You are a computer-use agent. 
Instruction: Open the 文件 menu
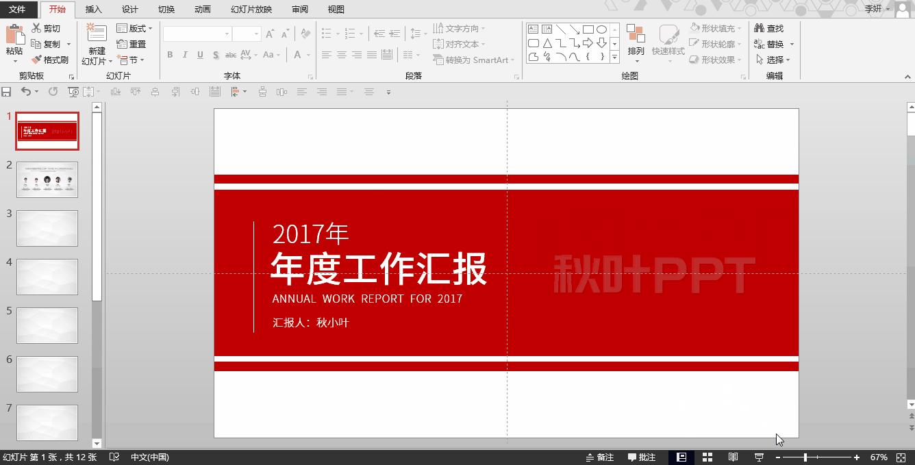[x=19, y=9]
